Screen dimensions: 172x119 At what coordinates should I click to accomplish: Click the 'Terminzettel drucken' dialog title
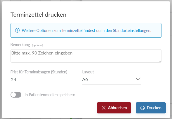pyautogui.click(x=38, y=15)
